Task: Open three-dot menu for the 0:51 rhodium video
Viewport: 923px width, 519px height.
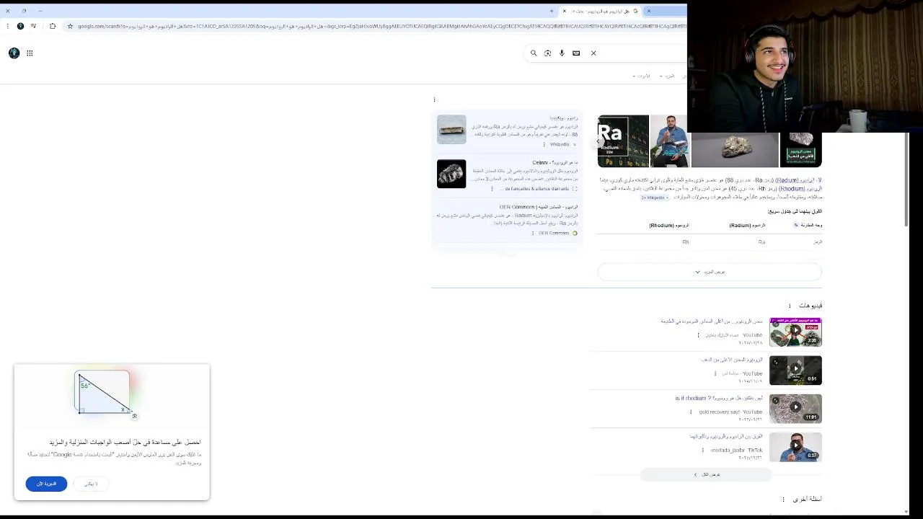Action: (715, 373)
